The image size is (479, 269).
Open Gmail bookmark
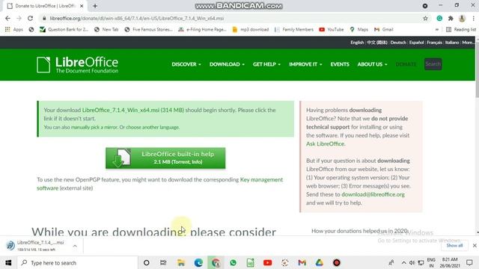(x=384, y=30)
